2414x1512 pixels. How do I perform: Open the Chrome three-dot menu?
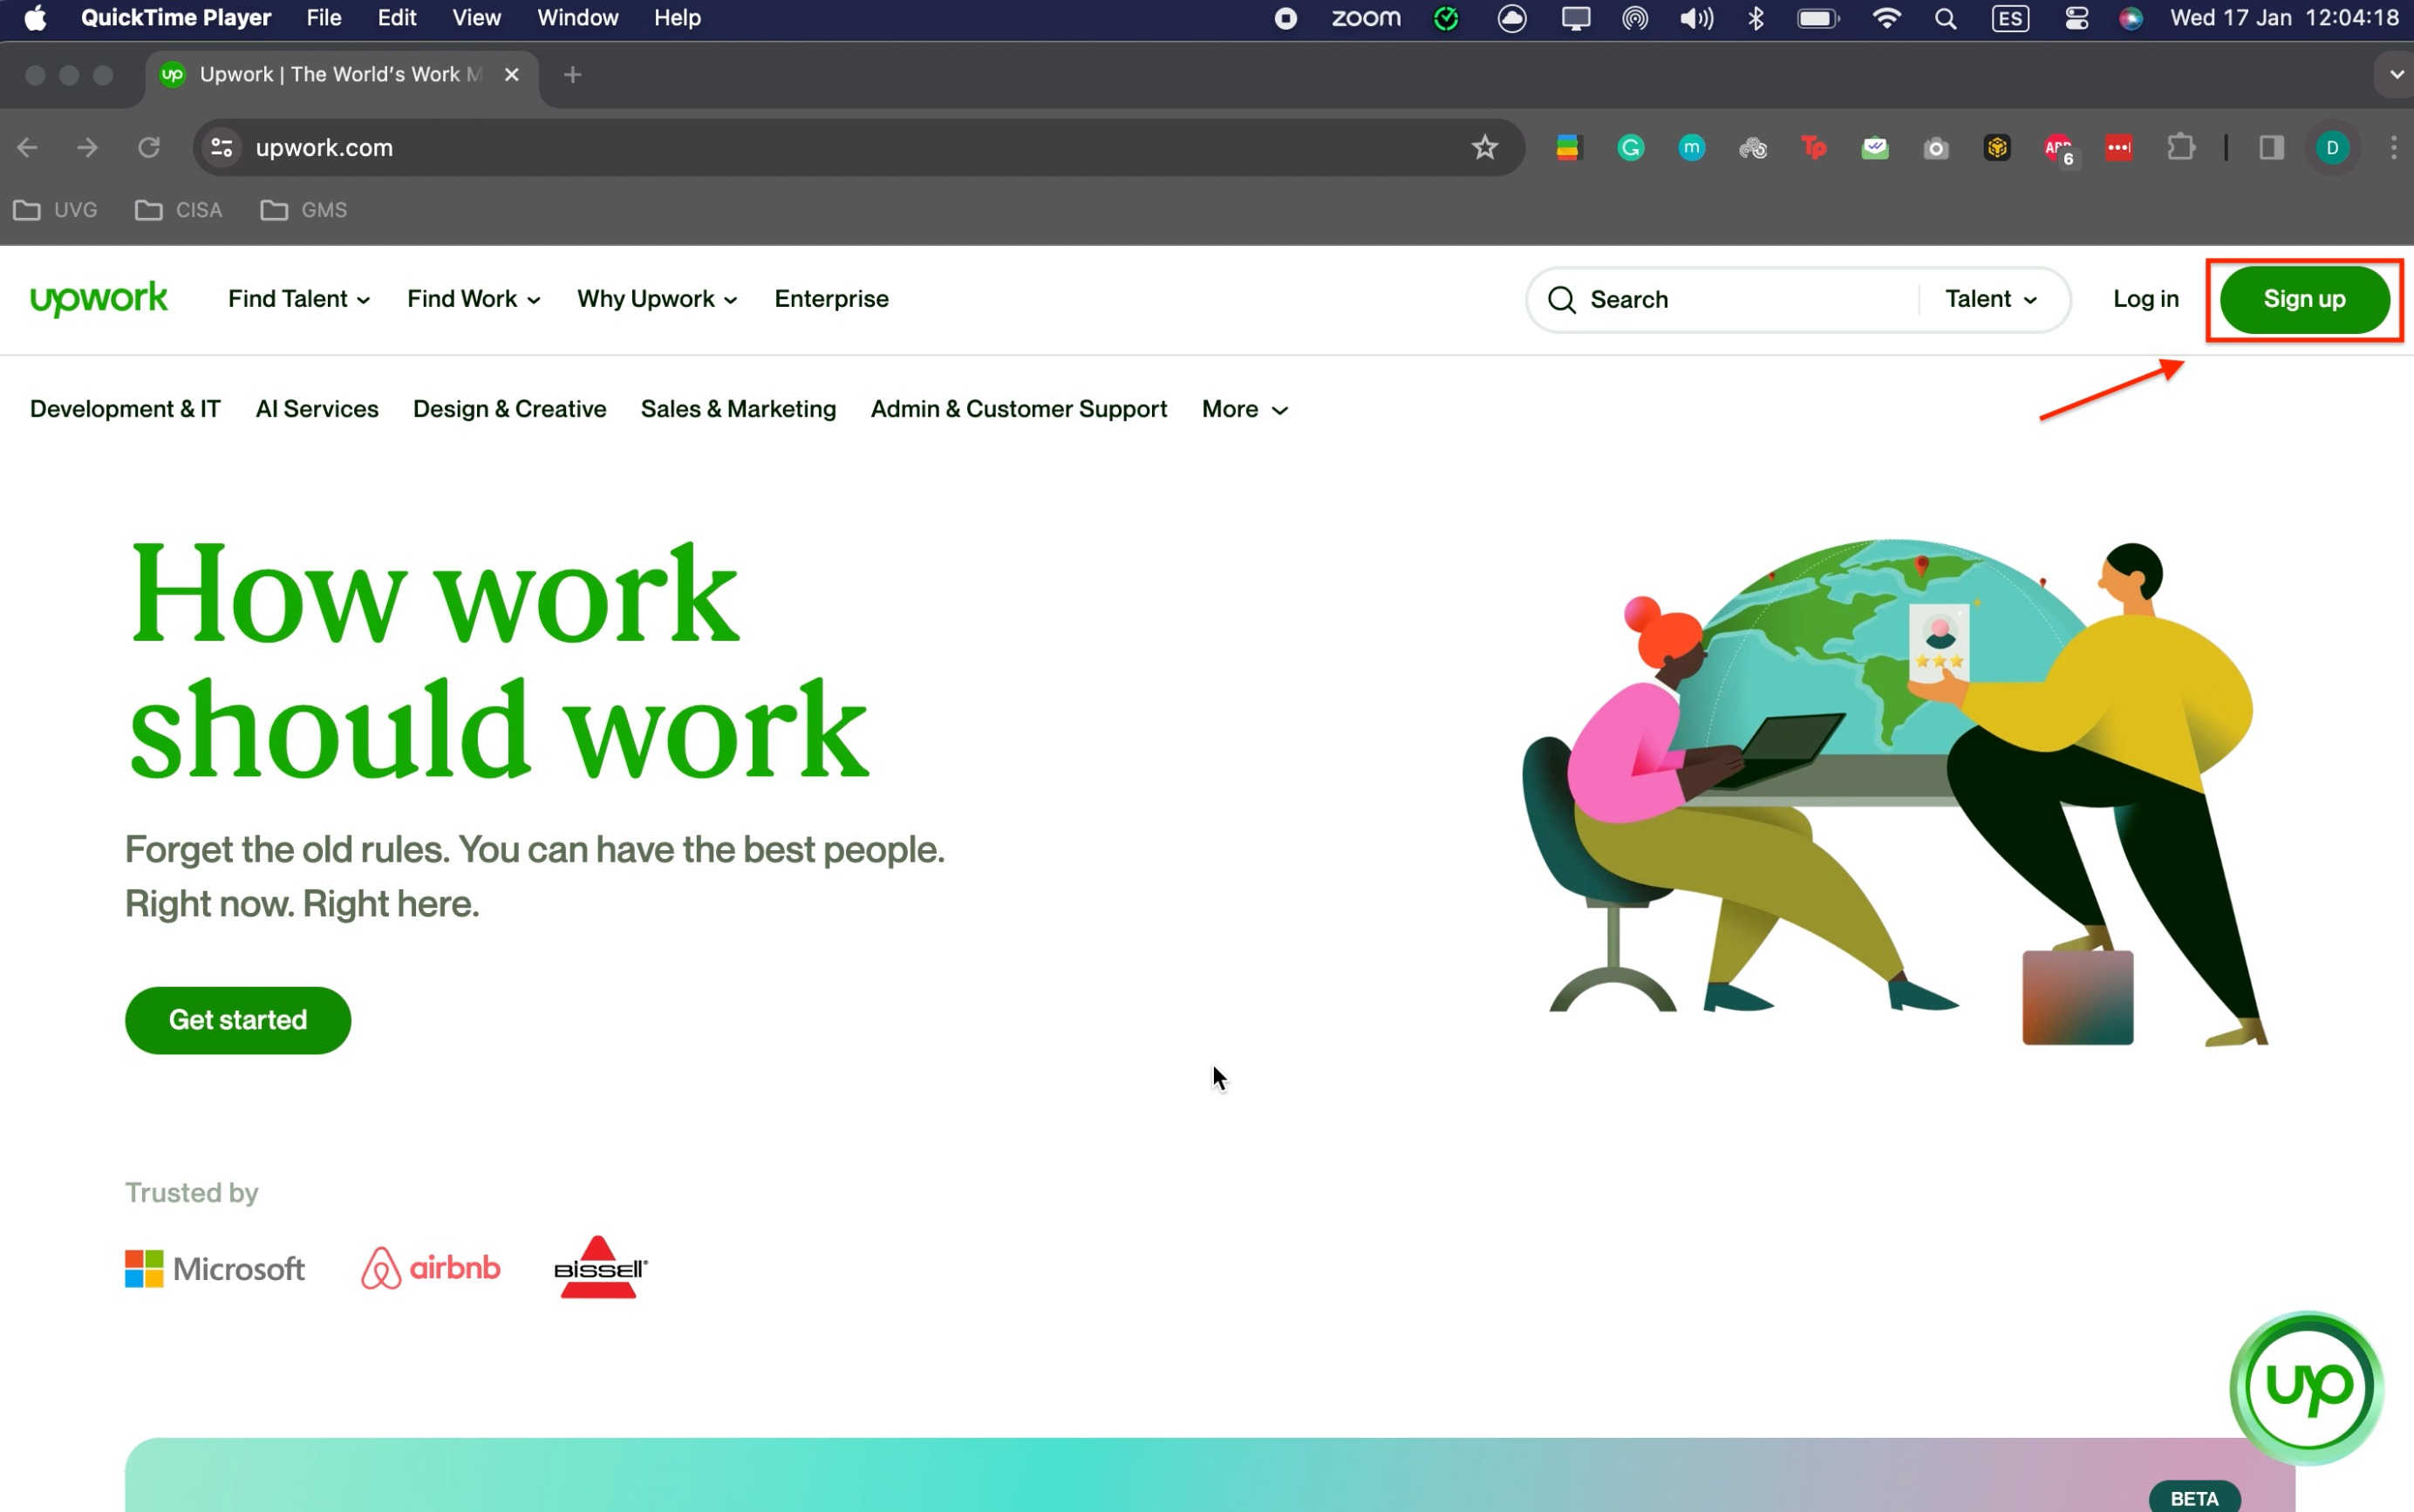tap(2393, 148)
